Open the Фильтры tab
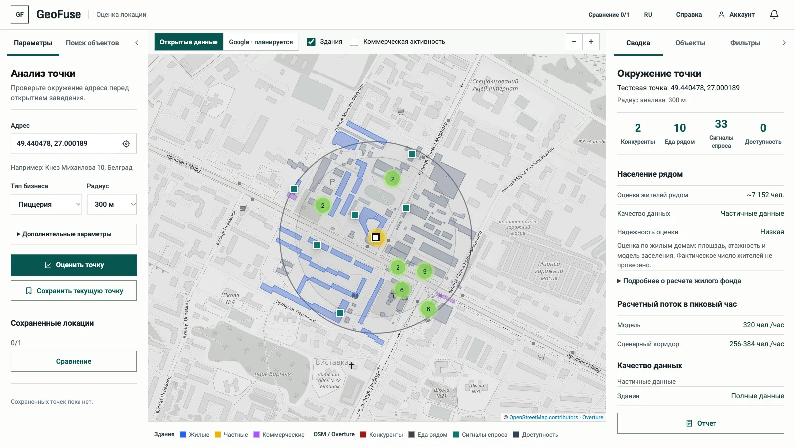 [745, 43]
